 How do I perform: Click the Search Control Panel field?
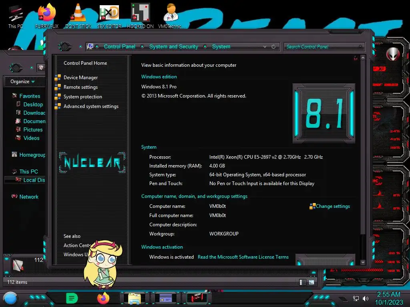point(324,47)
